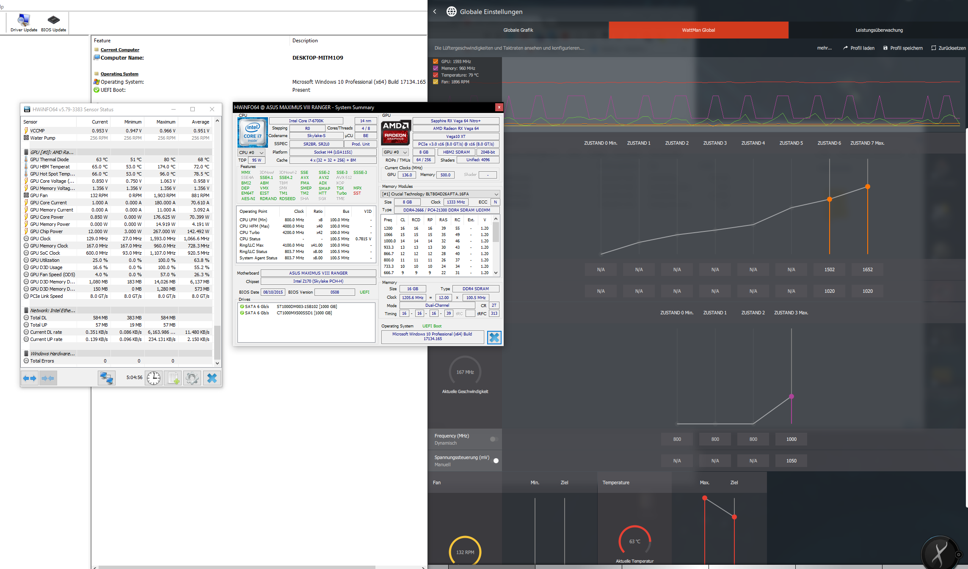This screenshot has height=569, width=968.
Task: Click the Windows Hardware group chip icon
Action: coord(26,354)
